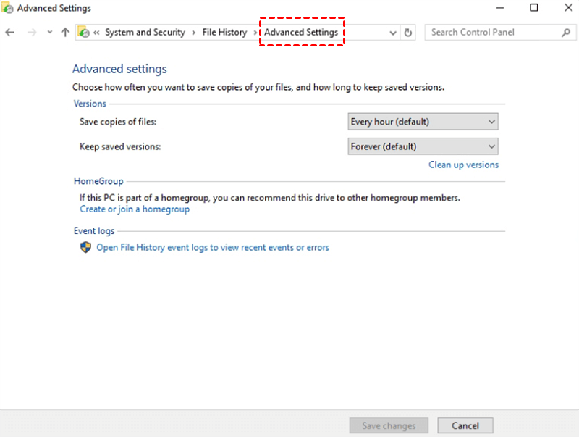Image resolution: width=579 pixels, height=437 pixels.
Task: Click the Clean up versions link
Action: pos(463,165)
